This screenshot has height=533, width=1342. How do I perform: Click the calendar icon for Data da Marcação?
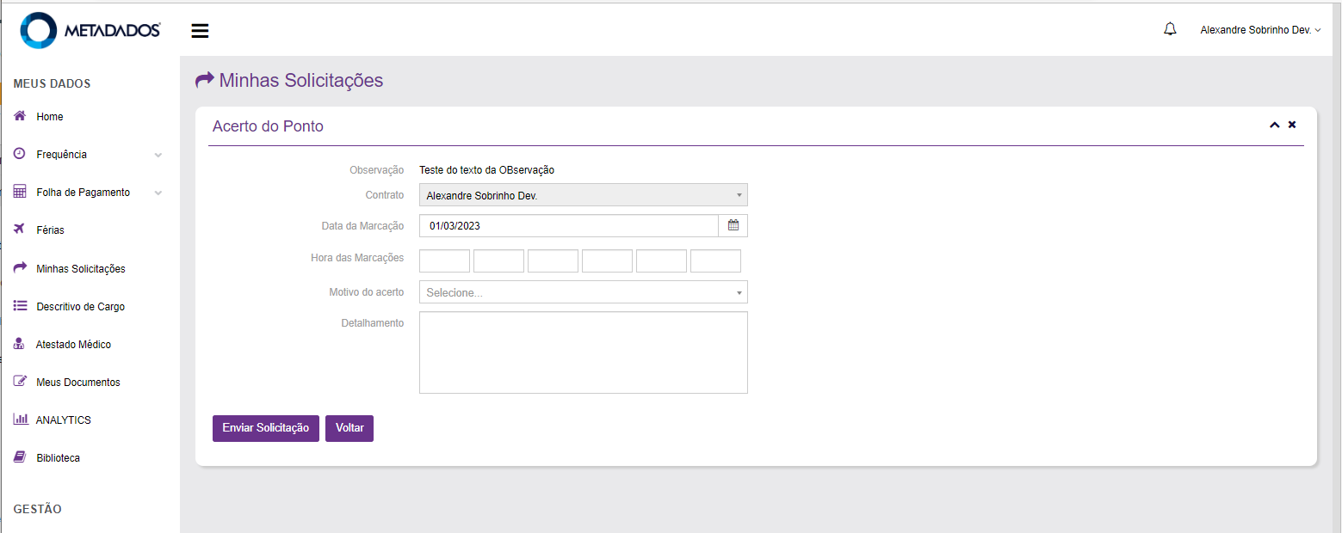point(733,225)
